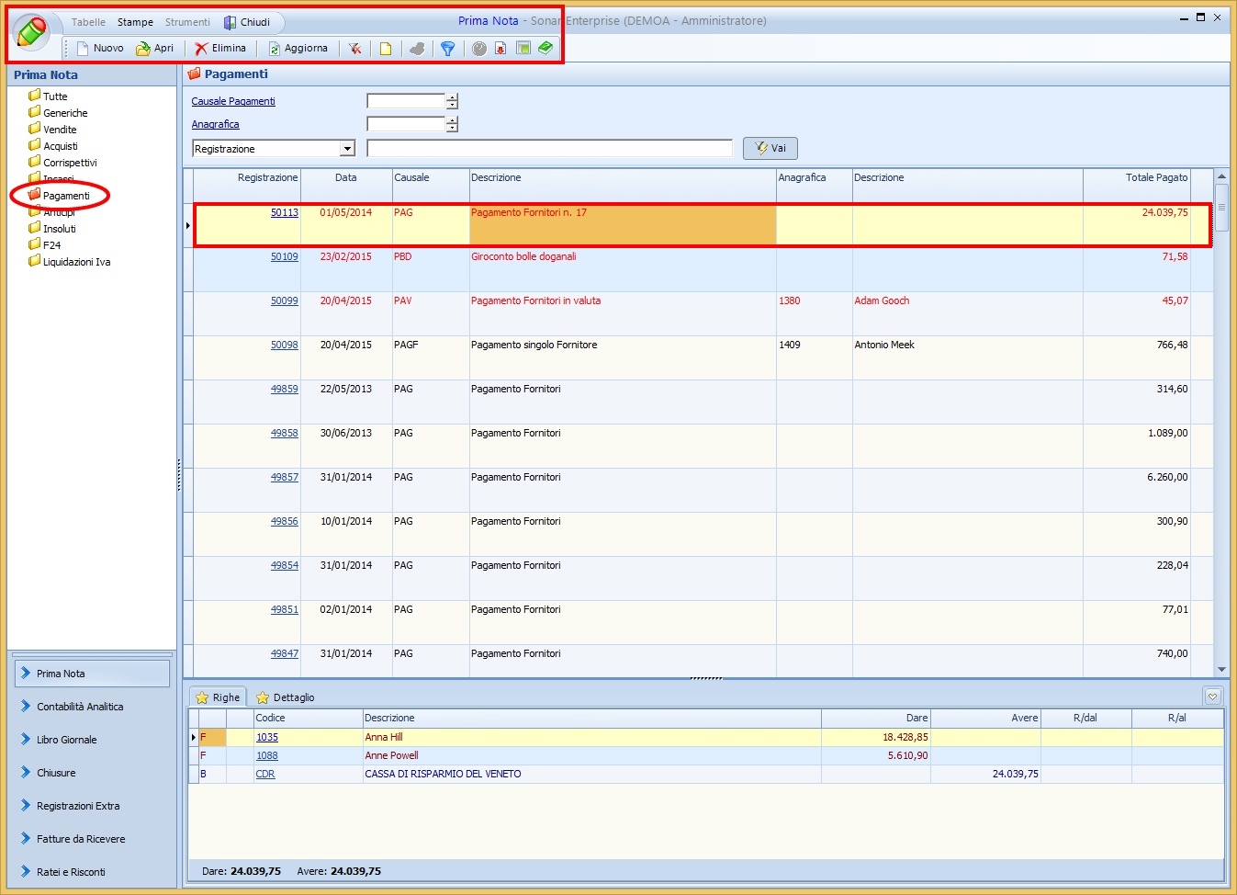Click the Nuovo new document icon
The width and height of the screenshot is (1237, 895).
[84, 49]
